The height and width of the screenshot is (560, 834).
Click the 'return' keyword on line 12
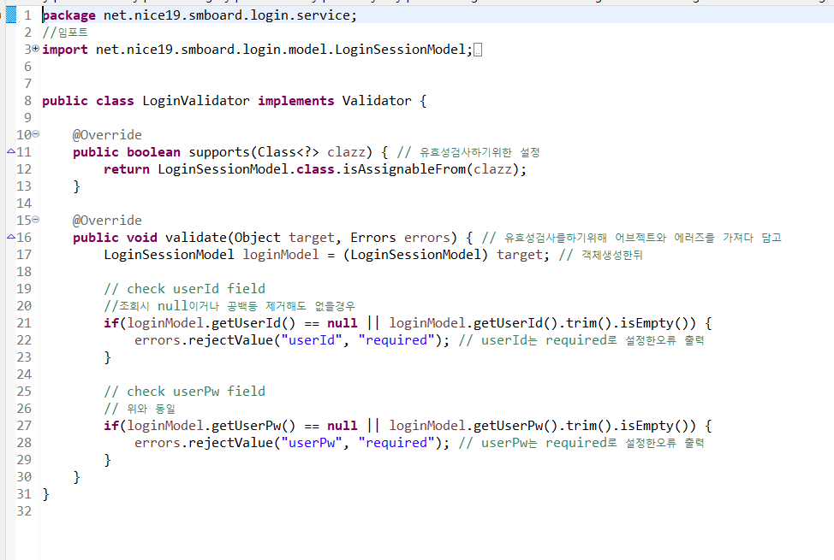click(x=127, y=169)
